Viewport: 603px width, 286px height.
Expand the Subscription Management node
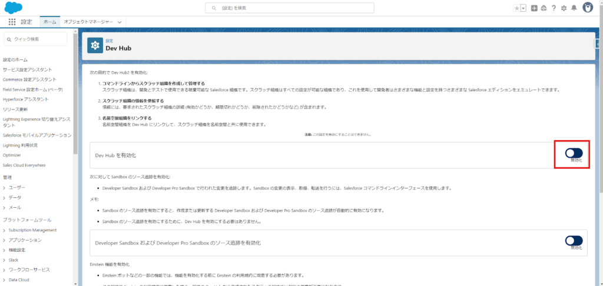[x=4, y=230]
